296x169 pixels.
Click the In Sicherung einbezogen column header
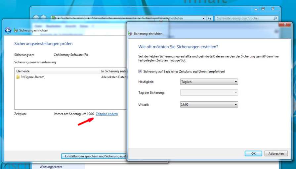click(113, 71)
